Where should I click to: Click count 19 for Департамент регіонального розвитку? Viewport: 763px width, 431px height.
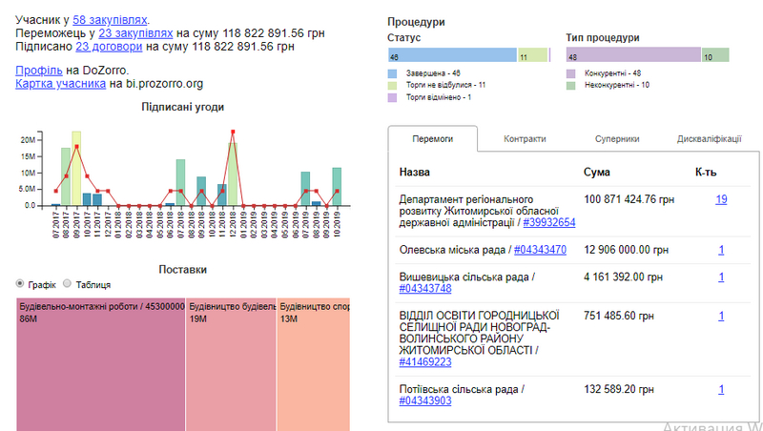pyautogui.click(x=721, y=199)
